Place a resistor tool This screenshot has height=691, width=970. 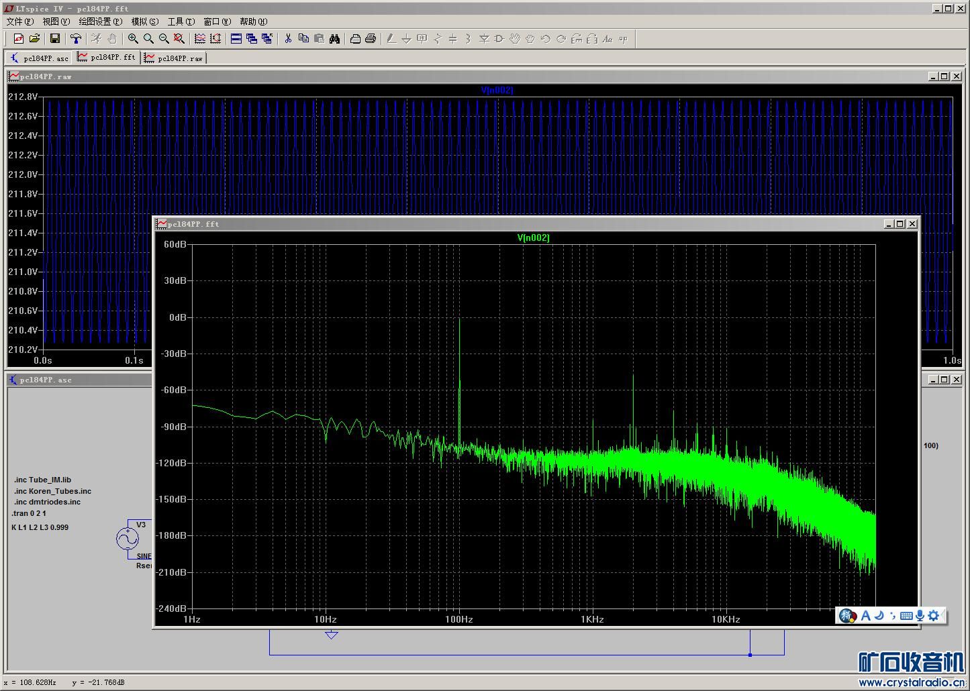[438, 39]
